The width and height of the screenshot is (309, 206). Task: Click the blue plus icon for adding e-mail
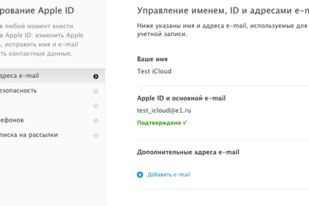point(140,175)
